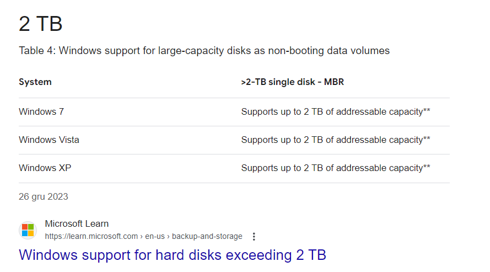
Task: Open the three-dot result options menu
Action: [x=254, y=237]
